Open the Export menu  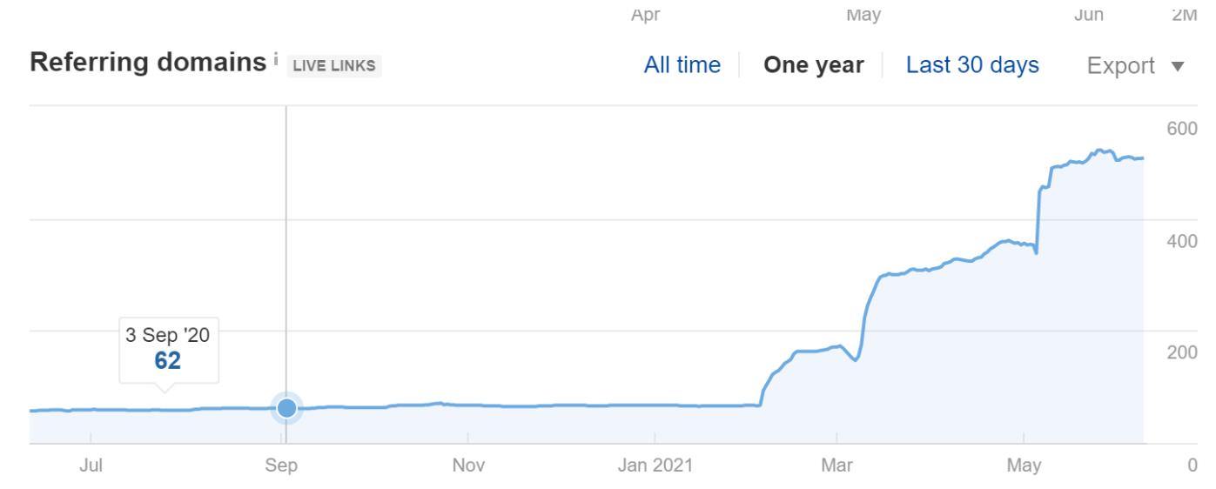(1136, 65)
